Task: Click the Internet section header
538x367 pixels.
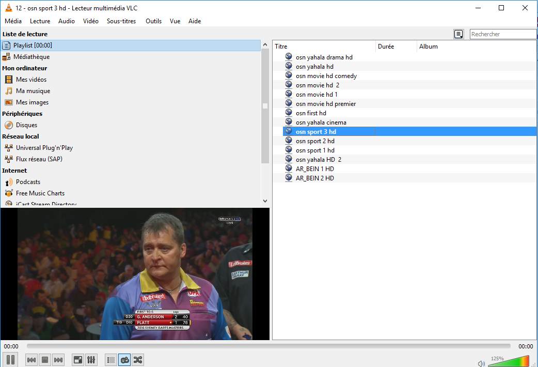Action: point(14,171)
